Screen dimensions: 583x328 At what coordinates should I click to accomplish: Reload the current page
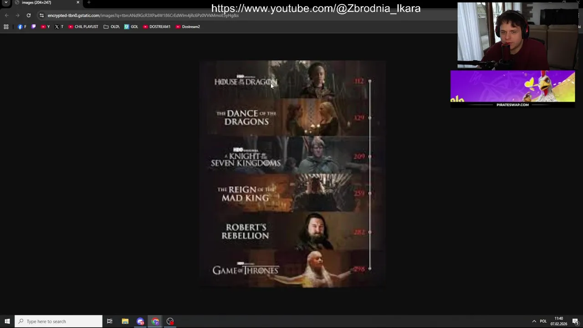tap(28, 15)
